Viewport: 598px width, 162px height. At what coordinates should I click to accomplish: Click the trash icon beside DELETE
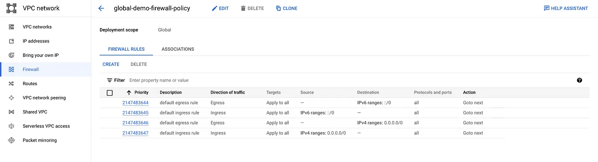pos(243,9)
